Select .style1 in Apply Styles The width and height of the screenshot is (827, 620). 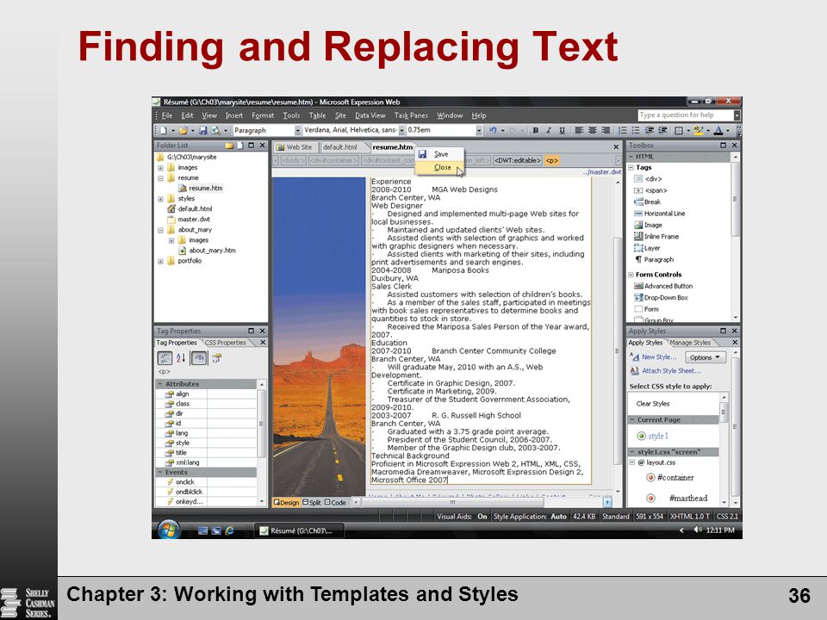[652, 436]
